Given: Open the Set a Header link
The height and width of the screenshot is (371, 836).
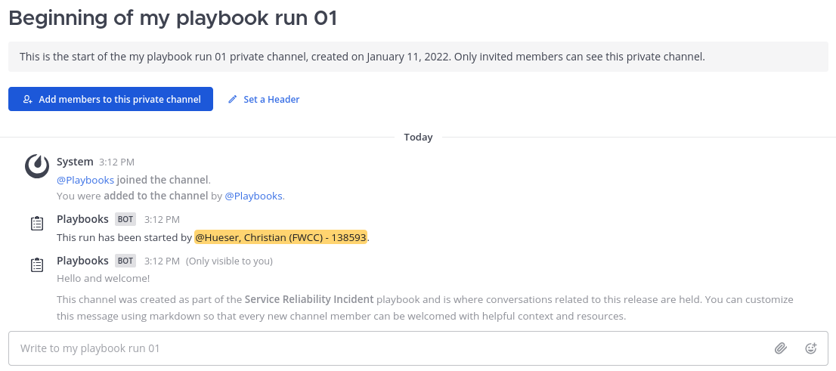Looking at the screenshot, I should [271, 99].
